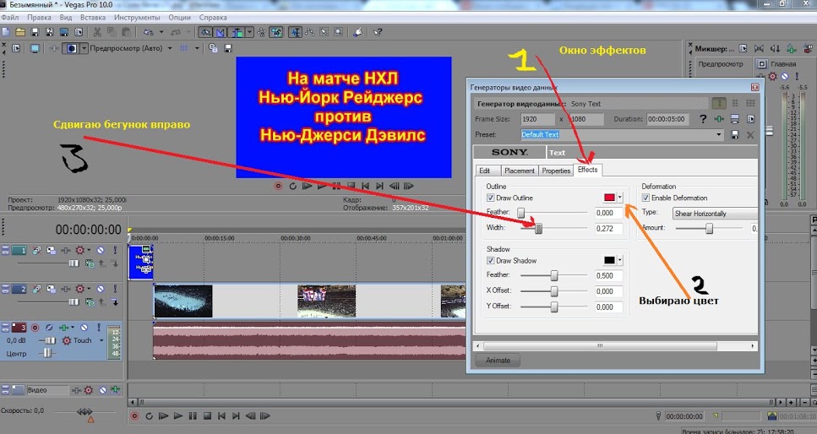Toggle the Enable Deformation checkbox
This screenshot has height=434, width=817.
click(x=645, y=198)
